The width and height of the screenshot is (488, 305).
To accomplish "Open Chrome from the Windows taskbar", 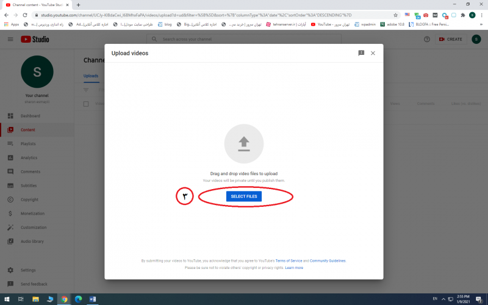I will [64, 299].
